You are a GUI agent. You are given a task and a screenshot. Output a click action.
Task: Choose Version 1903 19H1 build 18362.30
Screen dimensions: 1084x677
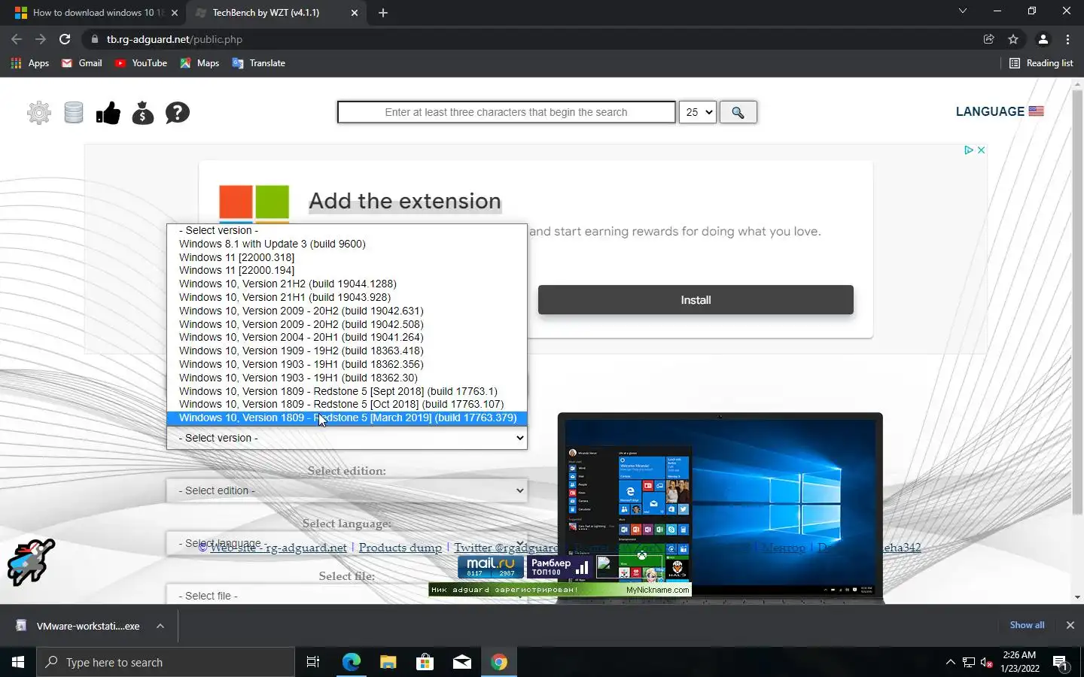pos(347,378)
